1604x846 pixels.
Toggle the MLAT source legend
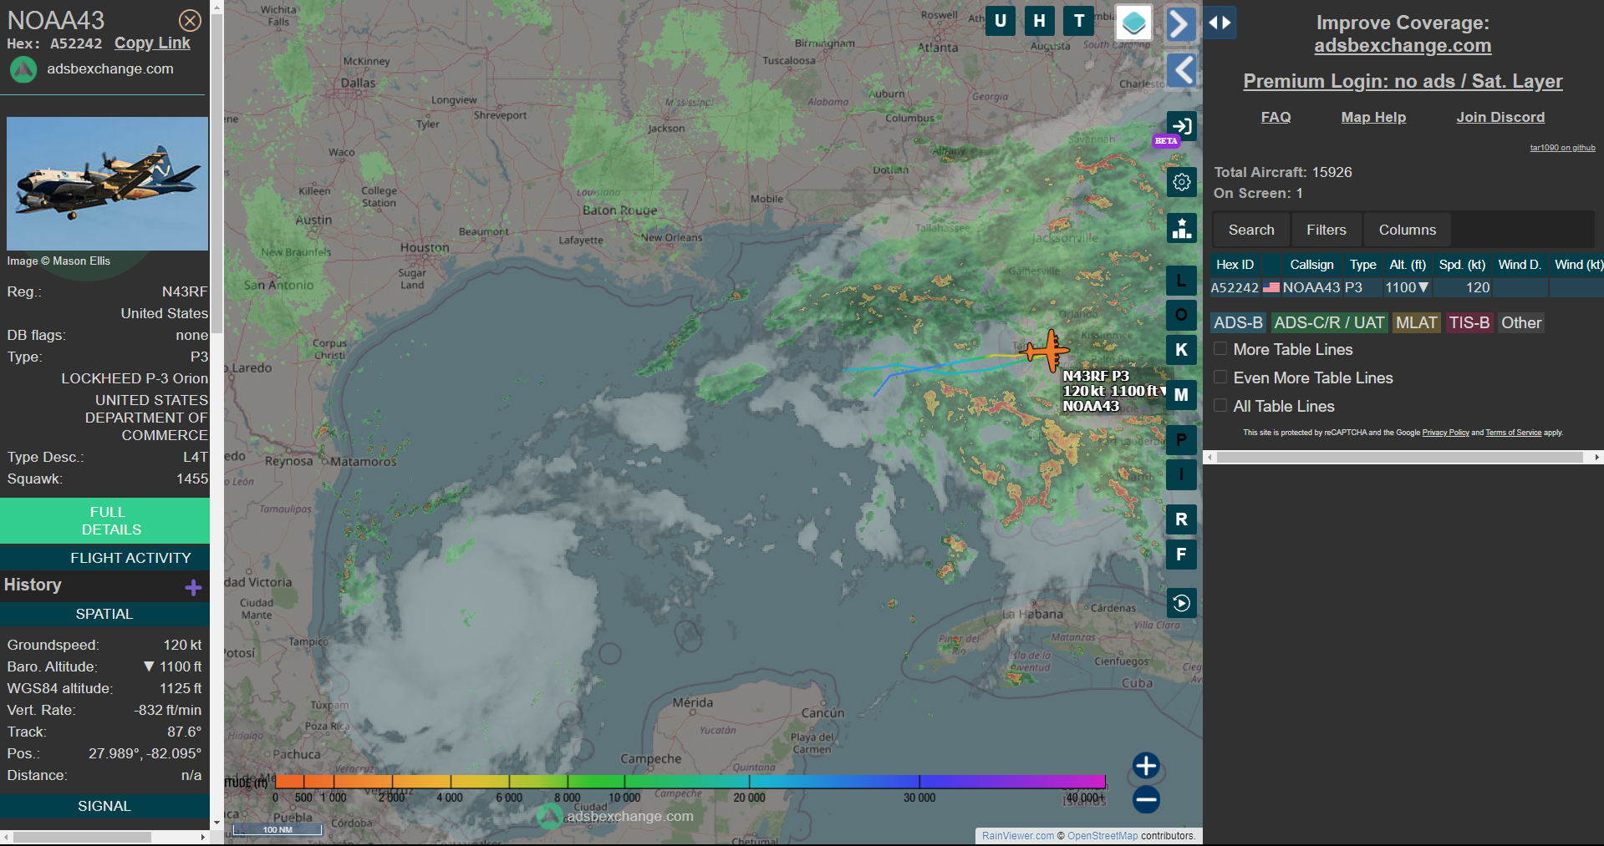(x=1416, y=323)
